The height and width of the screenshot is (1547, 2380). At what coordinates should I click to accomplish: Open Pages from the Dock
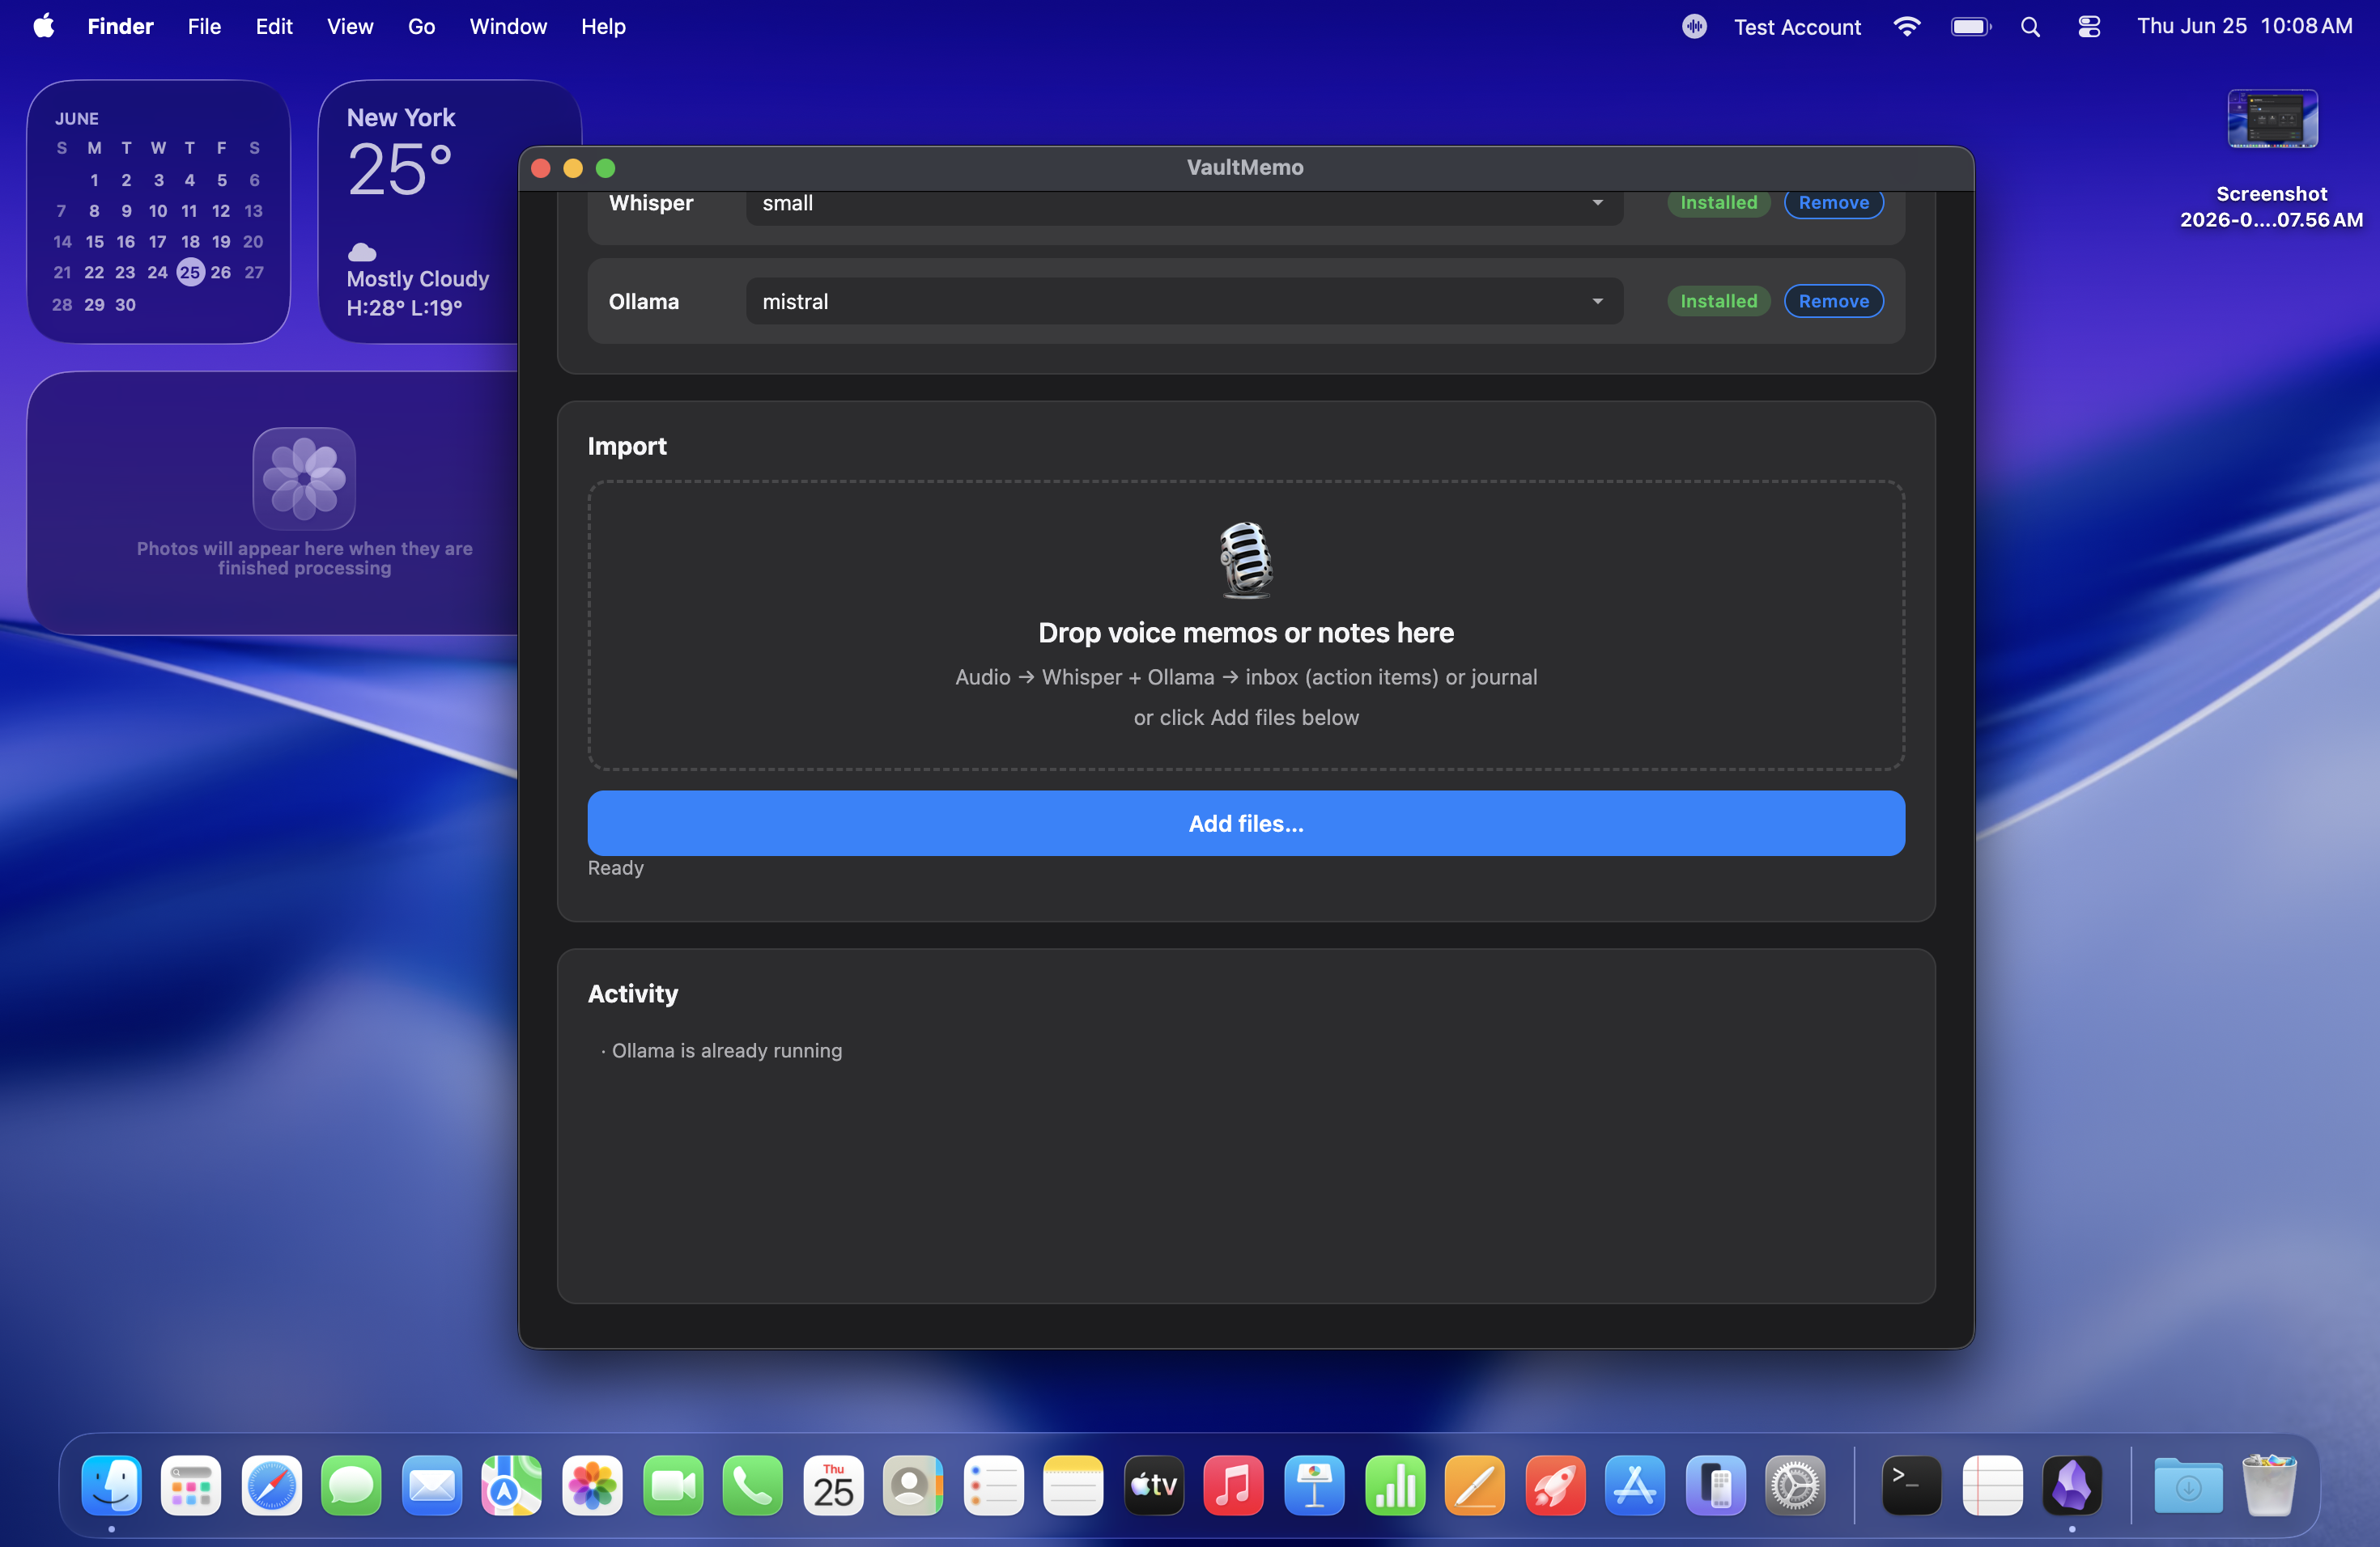pyautogui.click(x=1475, y=1485)
